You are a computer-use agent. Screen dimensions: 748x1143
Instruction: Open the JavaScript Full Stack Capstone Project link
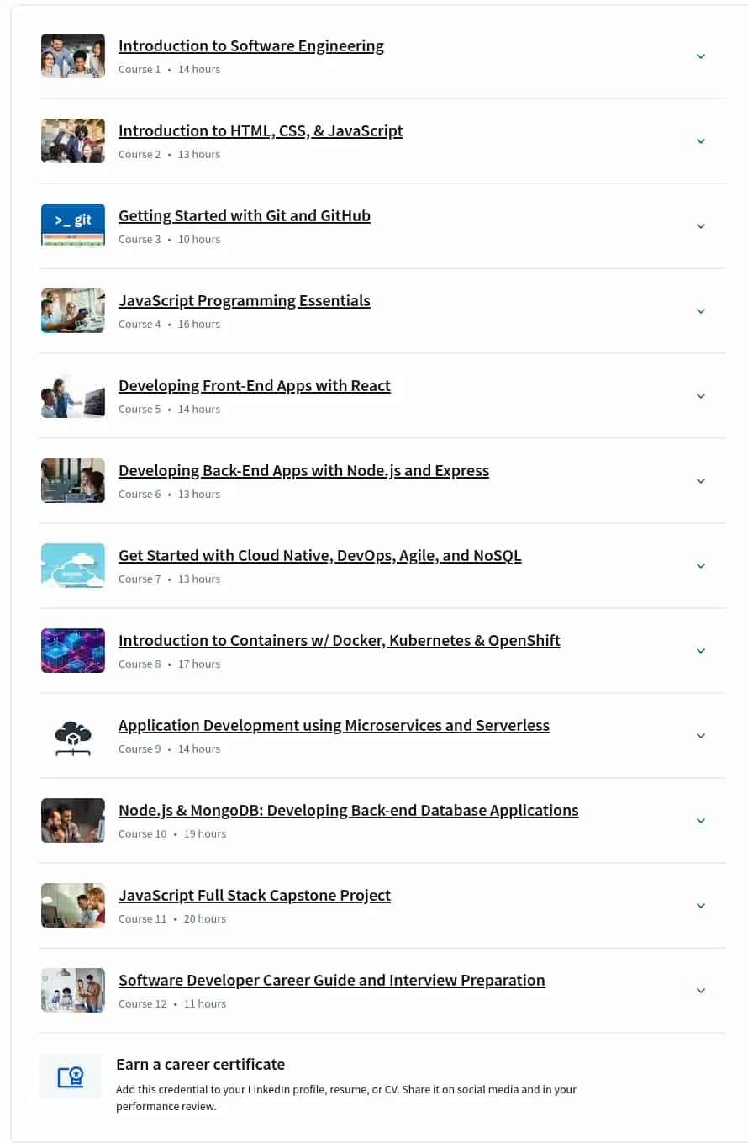[255, 895]
